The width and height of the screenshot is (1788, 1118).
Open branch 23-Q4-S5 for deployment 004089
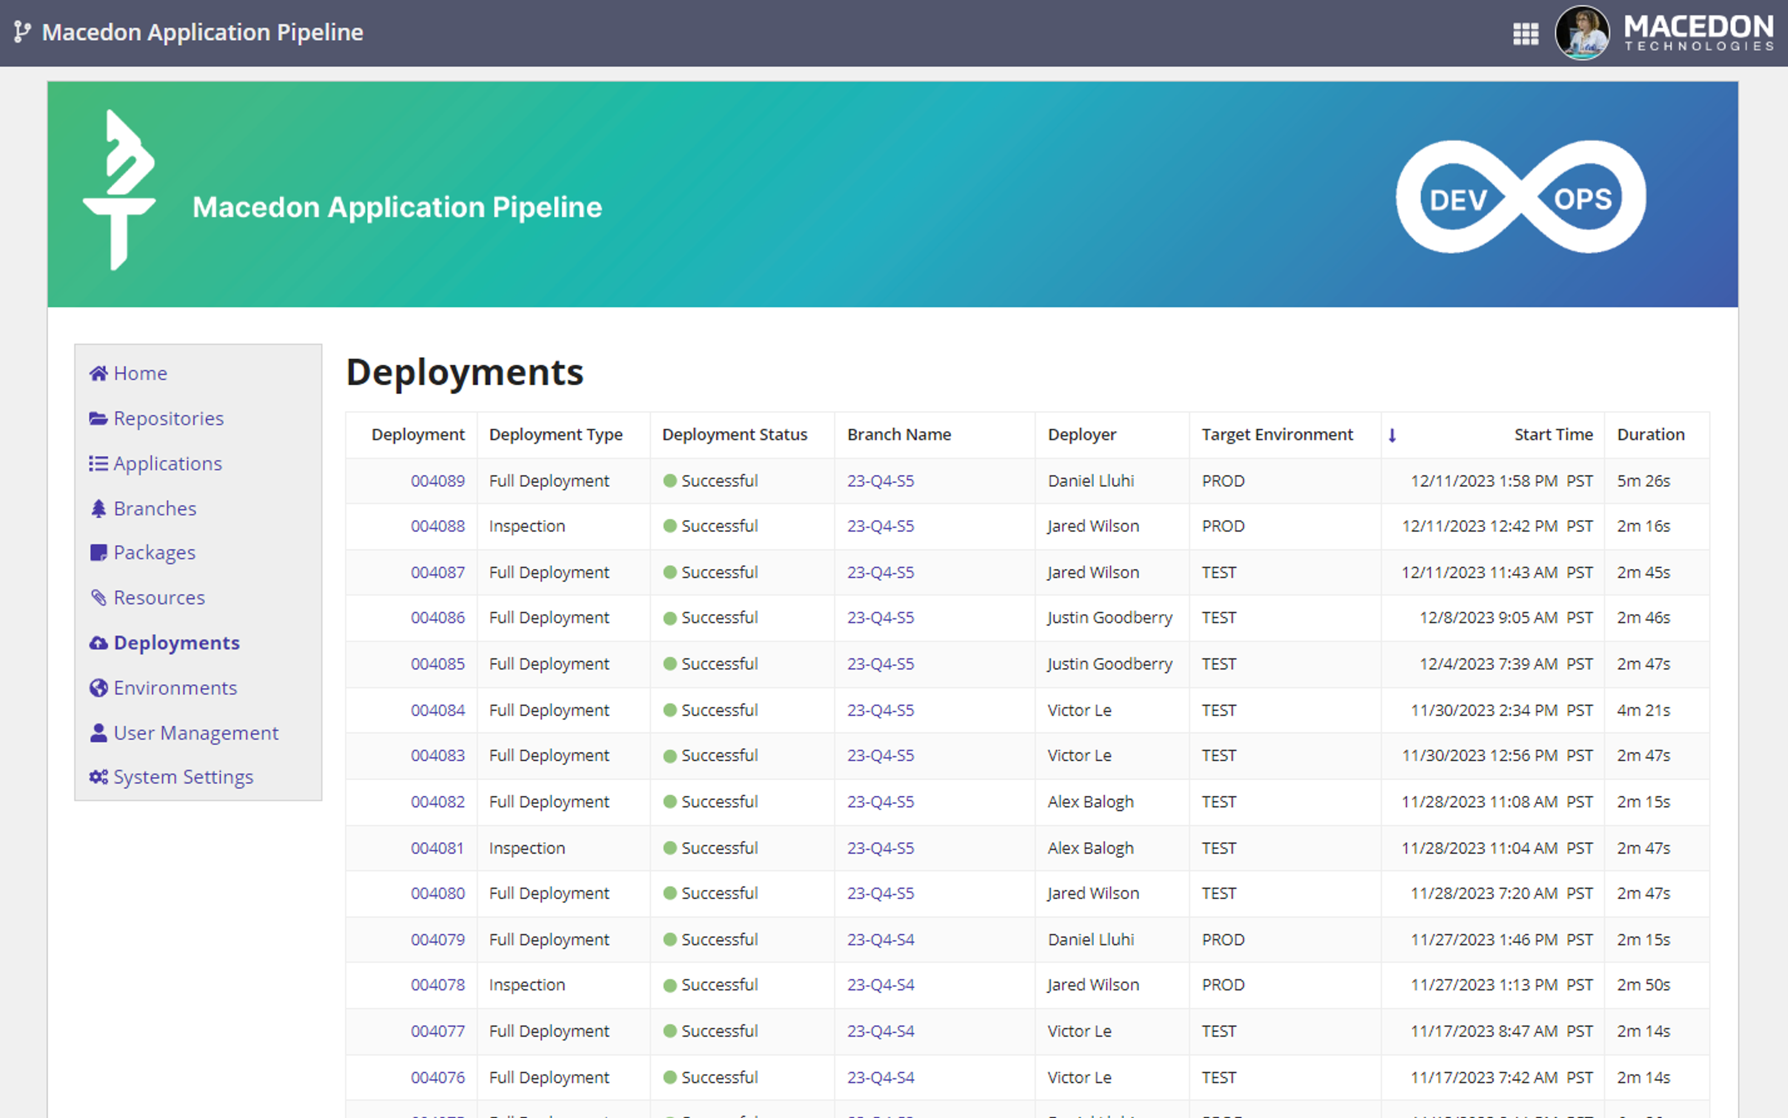[x=880, y=481]
